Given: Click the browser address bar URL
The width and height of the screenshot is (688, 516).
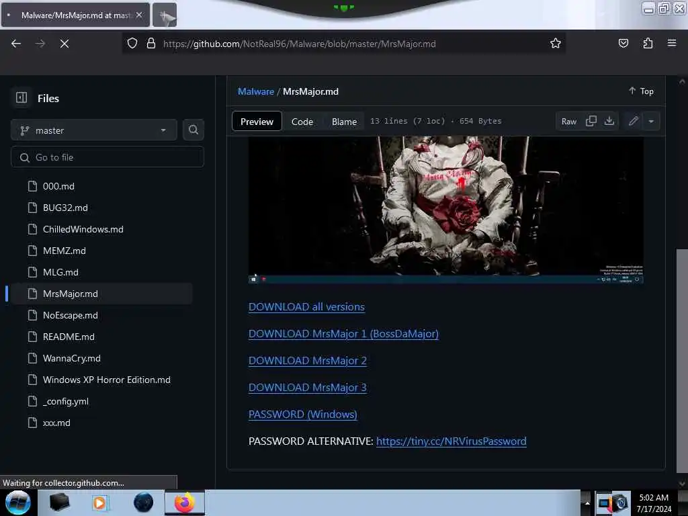Looking at the screenshot, I should click(299, 44).
